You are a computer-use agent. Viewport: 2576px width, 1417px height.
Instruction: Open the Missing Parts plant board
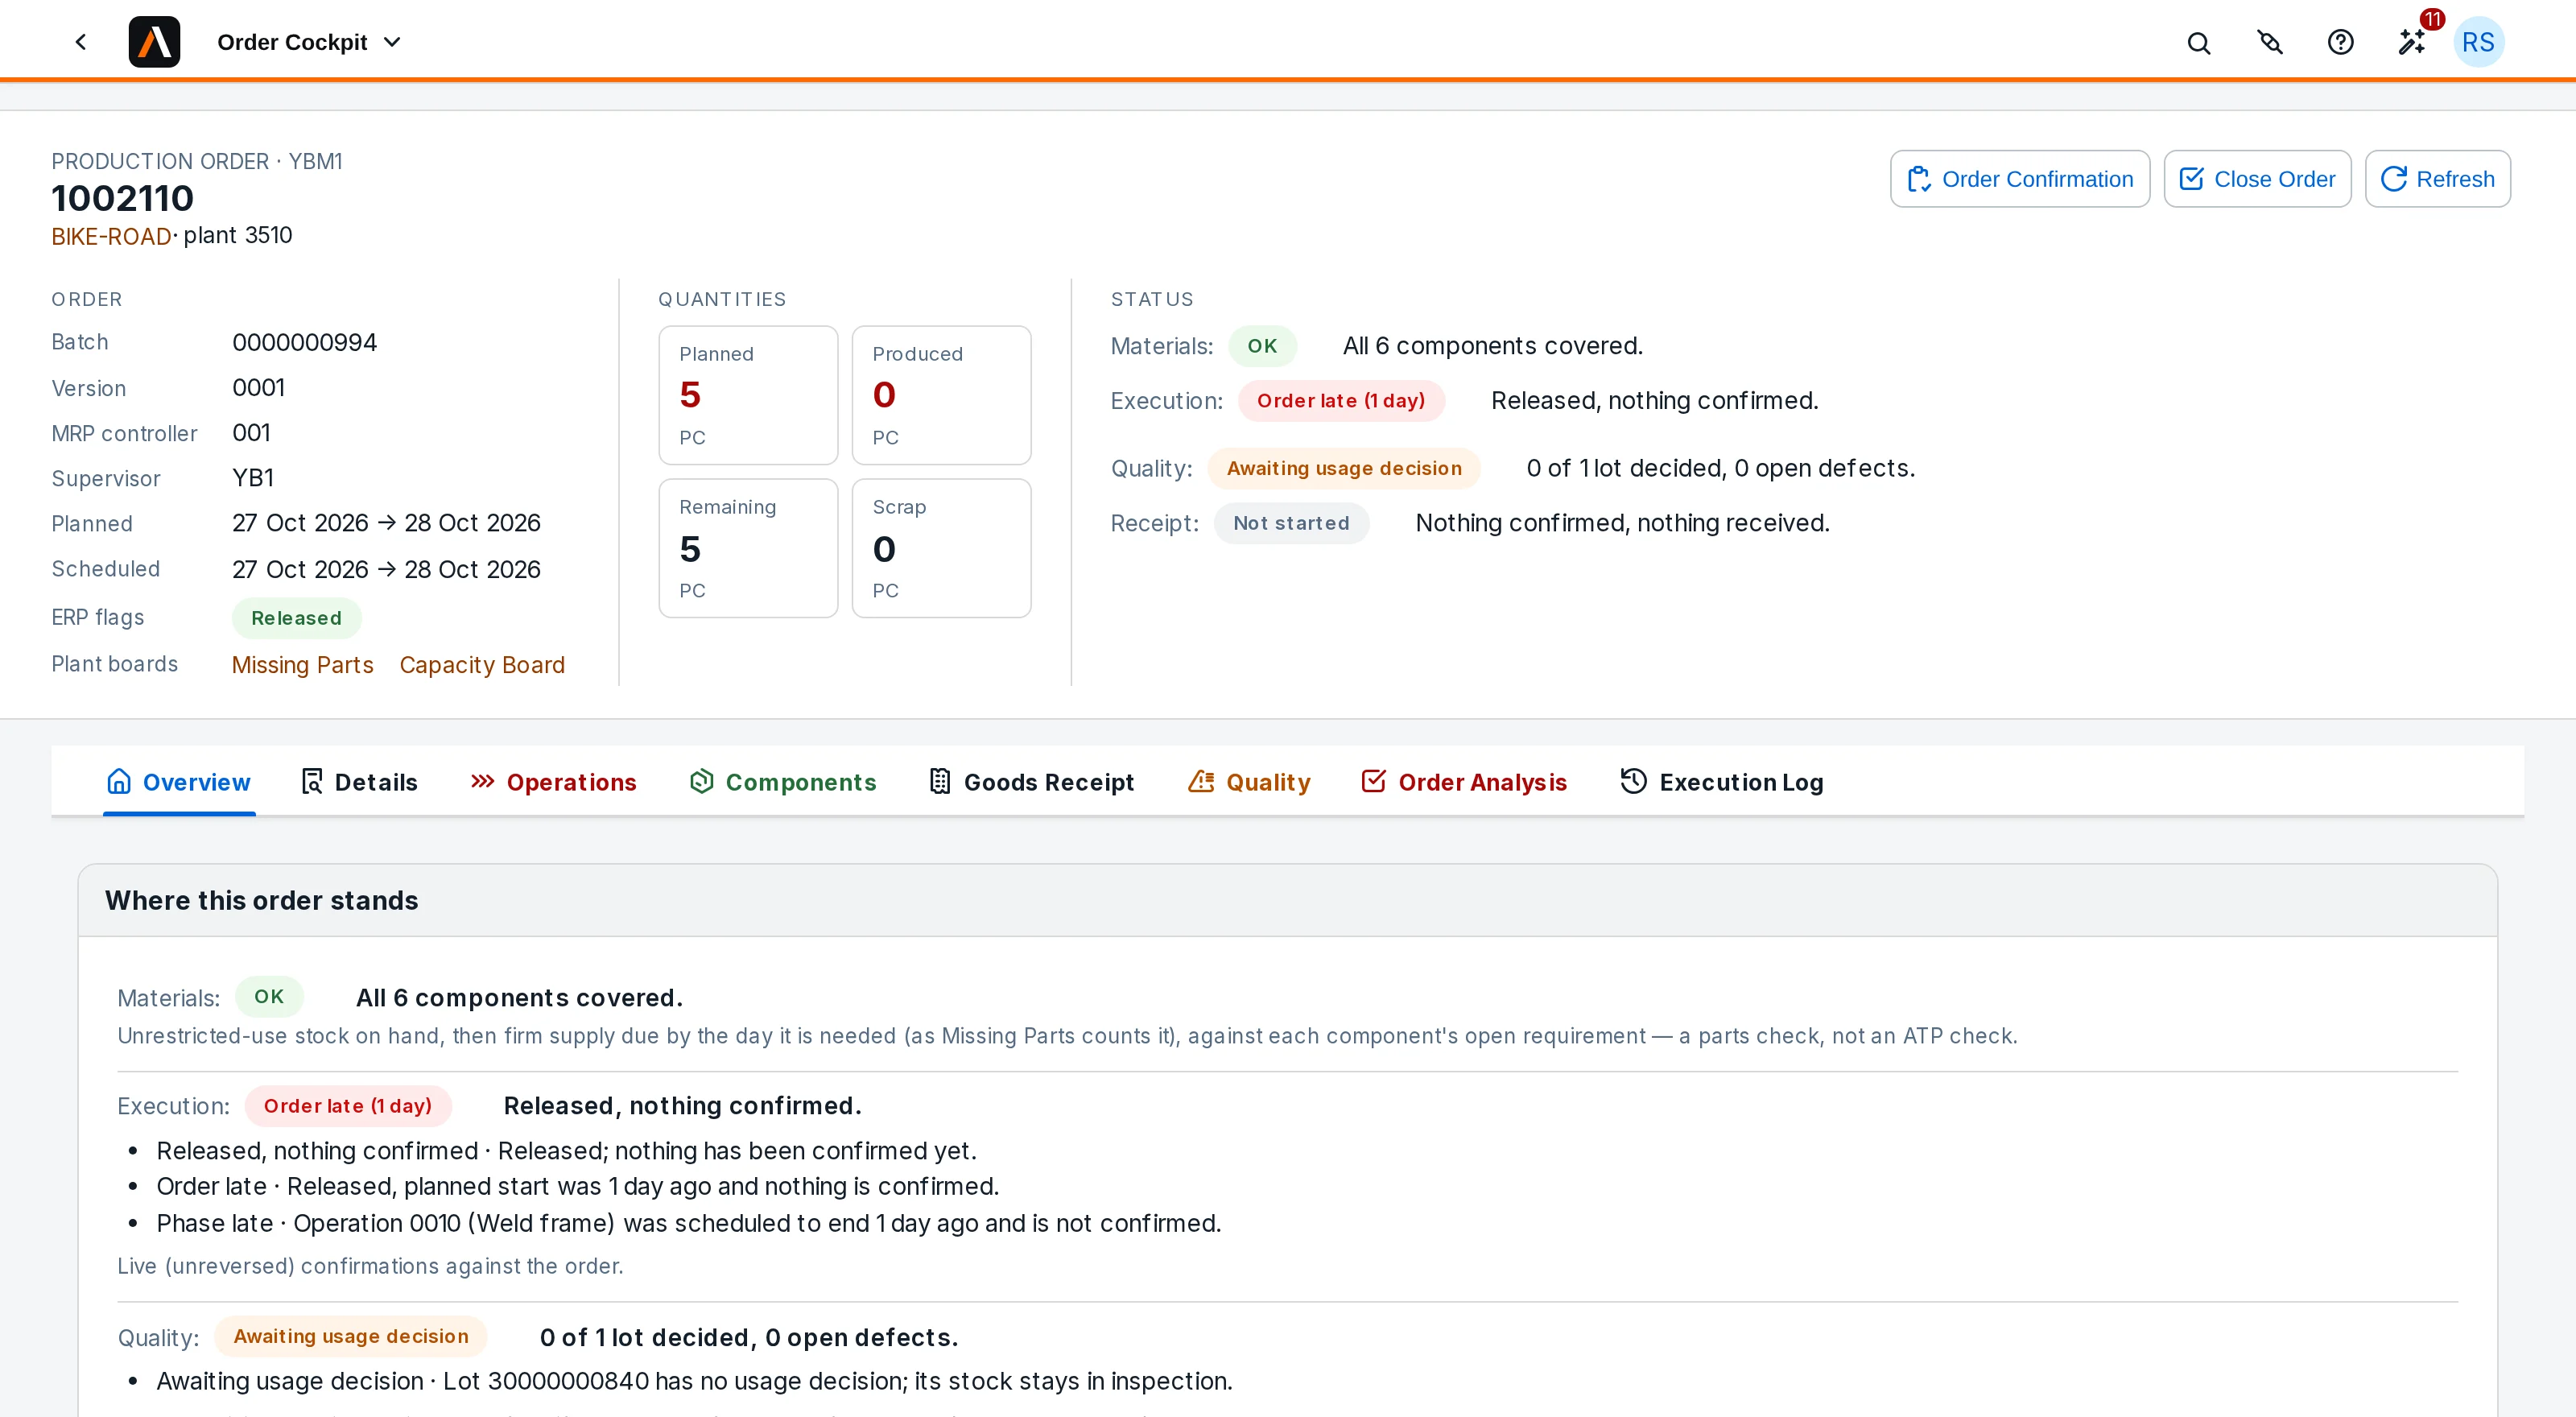[x=302, y=665]
